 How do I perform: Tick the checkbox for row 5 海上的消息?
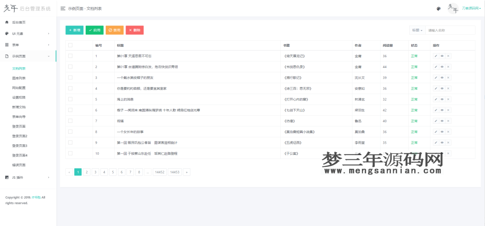click(70, 99)
